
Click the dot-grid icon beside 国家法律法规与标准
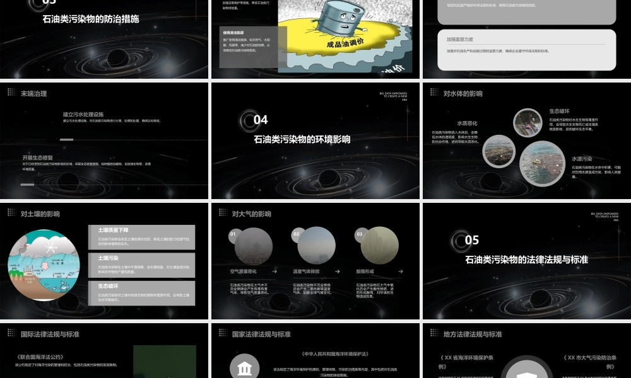(223, 333)
